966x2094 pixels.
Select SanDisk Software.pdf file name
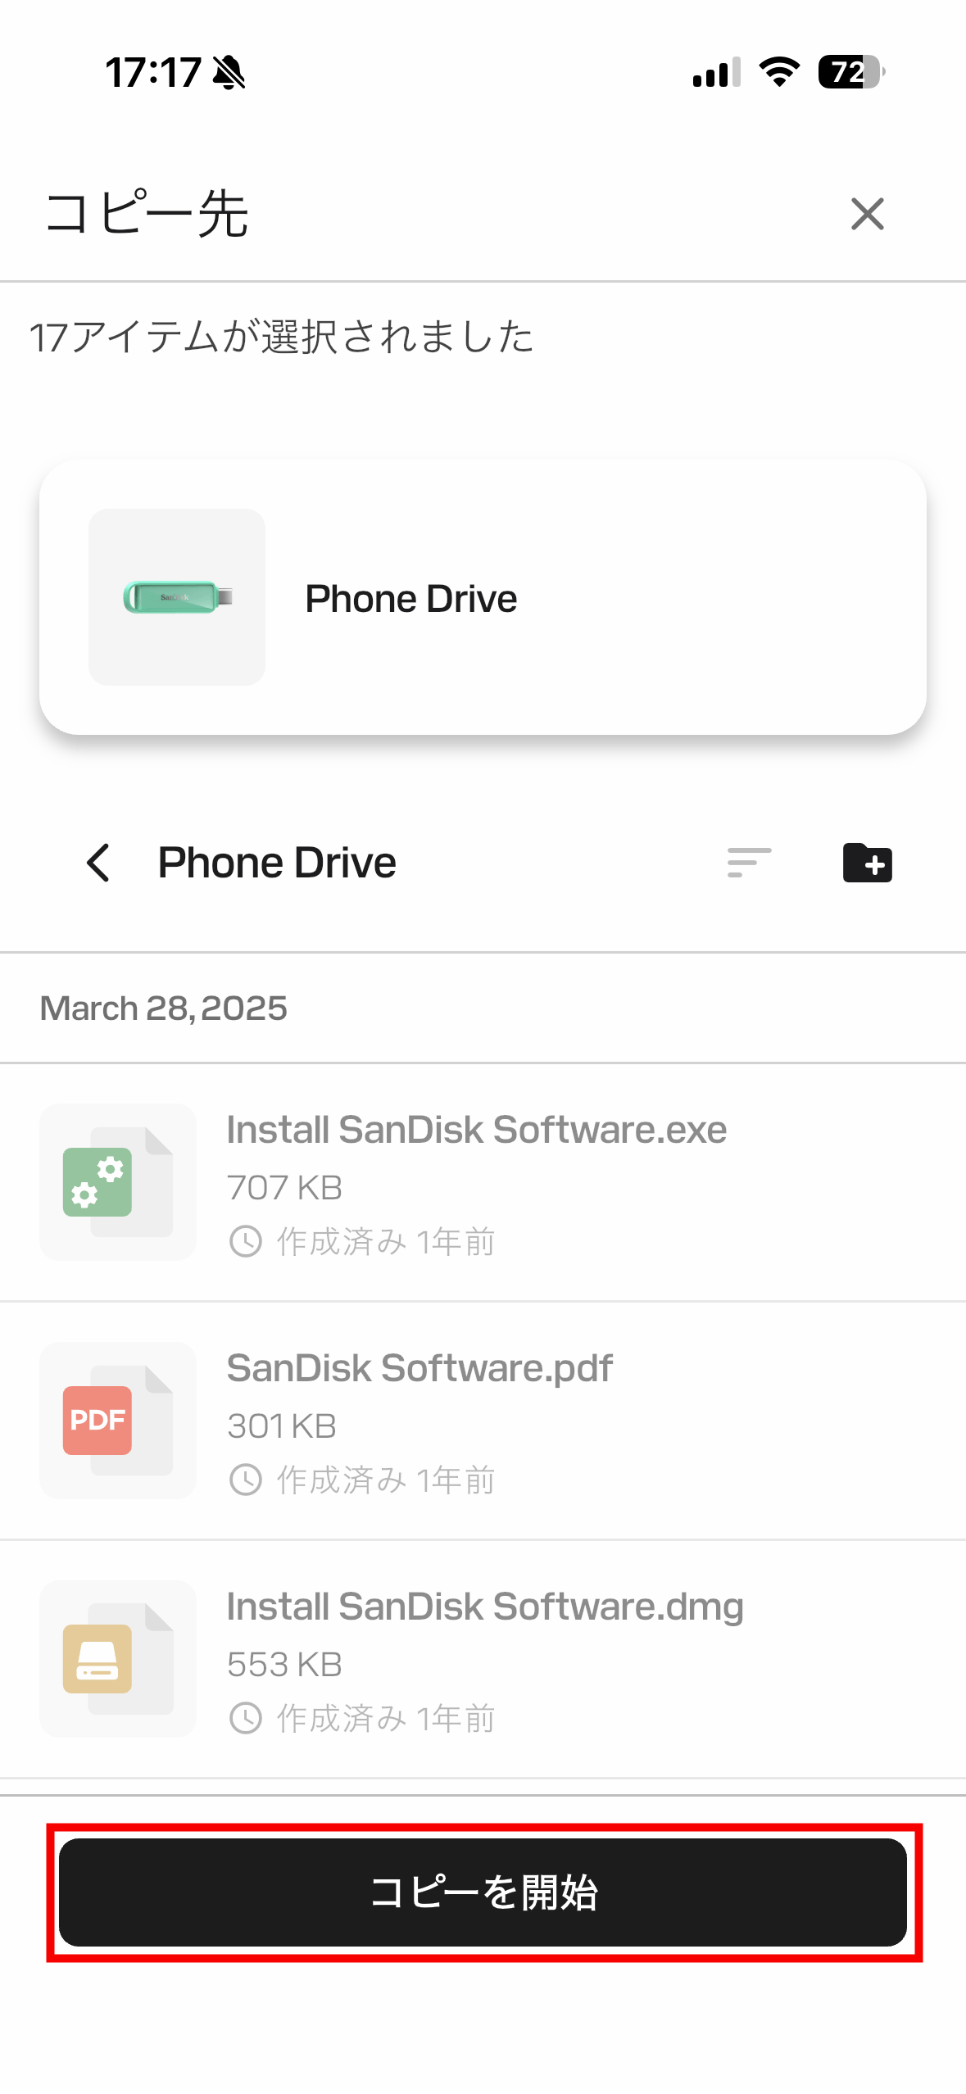[x=419, y=1368]
